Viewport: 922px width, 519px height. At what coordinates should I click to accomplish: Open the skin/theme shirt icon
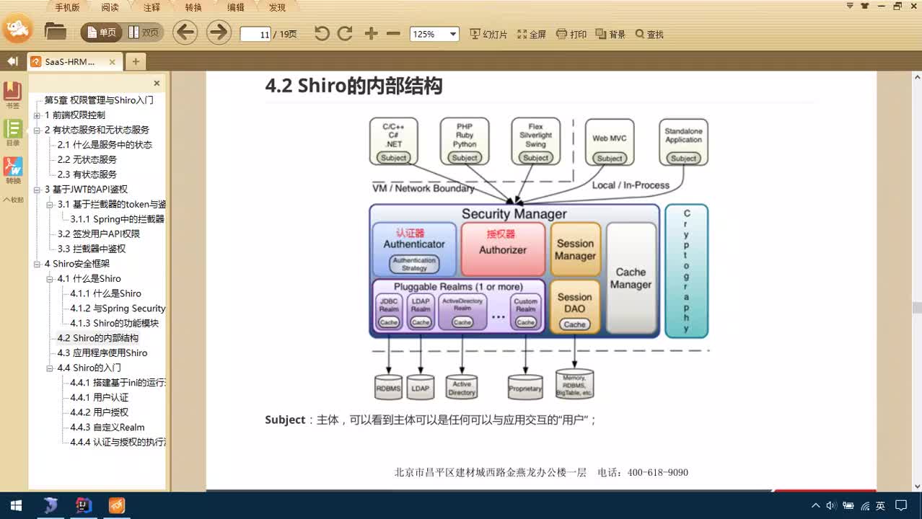pyautogui.click(x=865, y=6)
